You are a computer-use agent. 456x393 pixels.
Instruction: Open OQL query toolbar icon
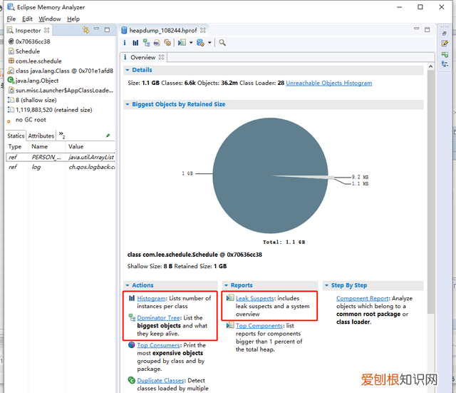point(157,43)
